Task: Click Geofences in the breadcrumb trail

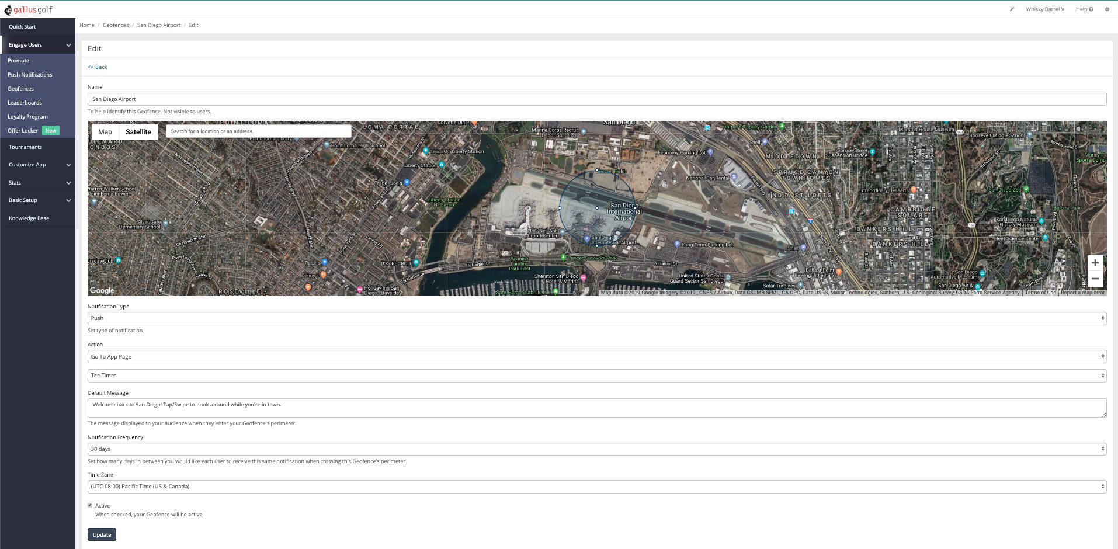Action: 116,25
